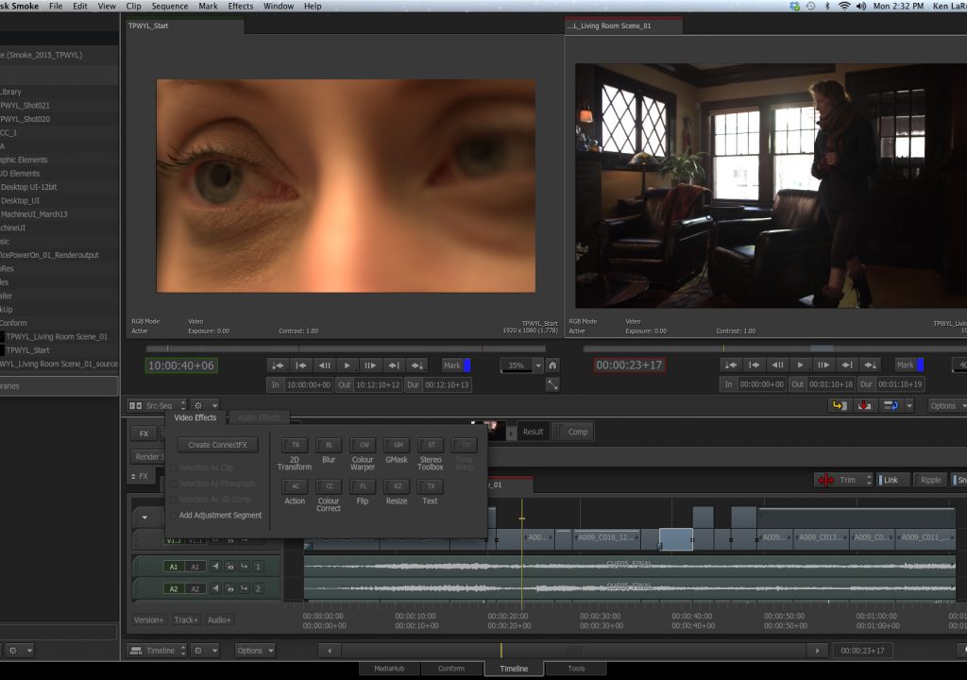Open the Trim editing mode selector
Image resolution: width=967 pixels, height=680 pixels.
(x=844, y=480)
